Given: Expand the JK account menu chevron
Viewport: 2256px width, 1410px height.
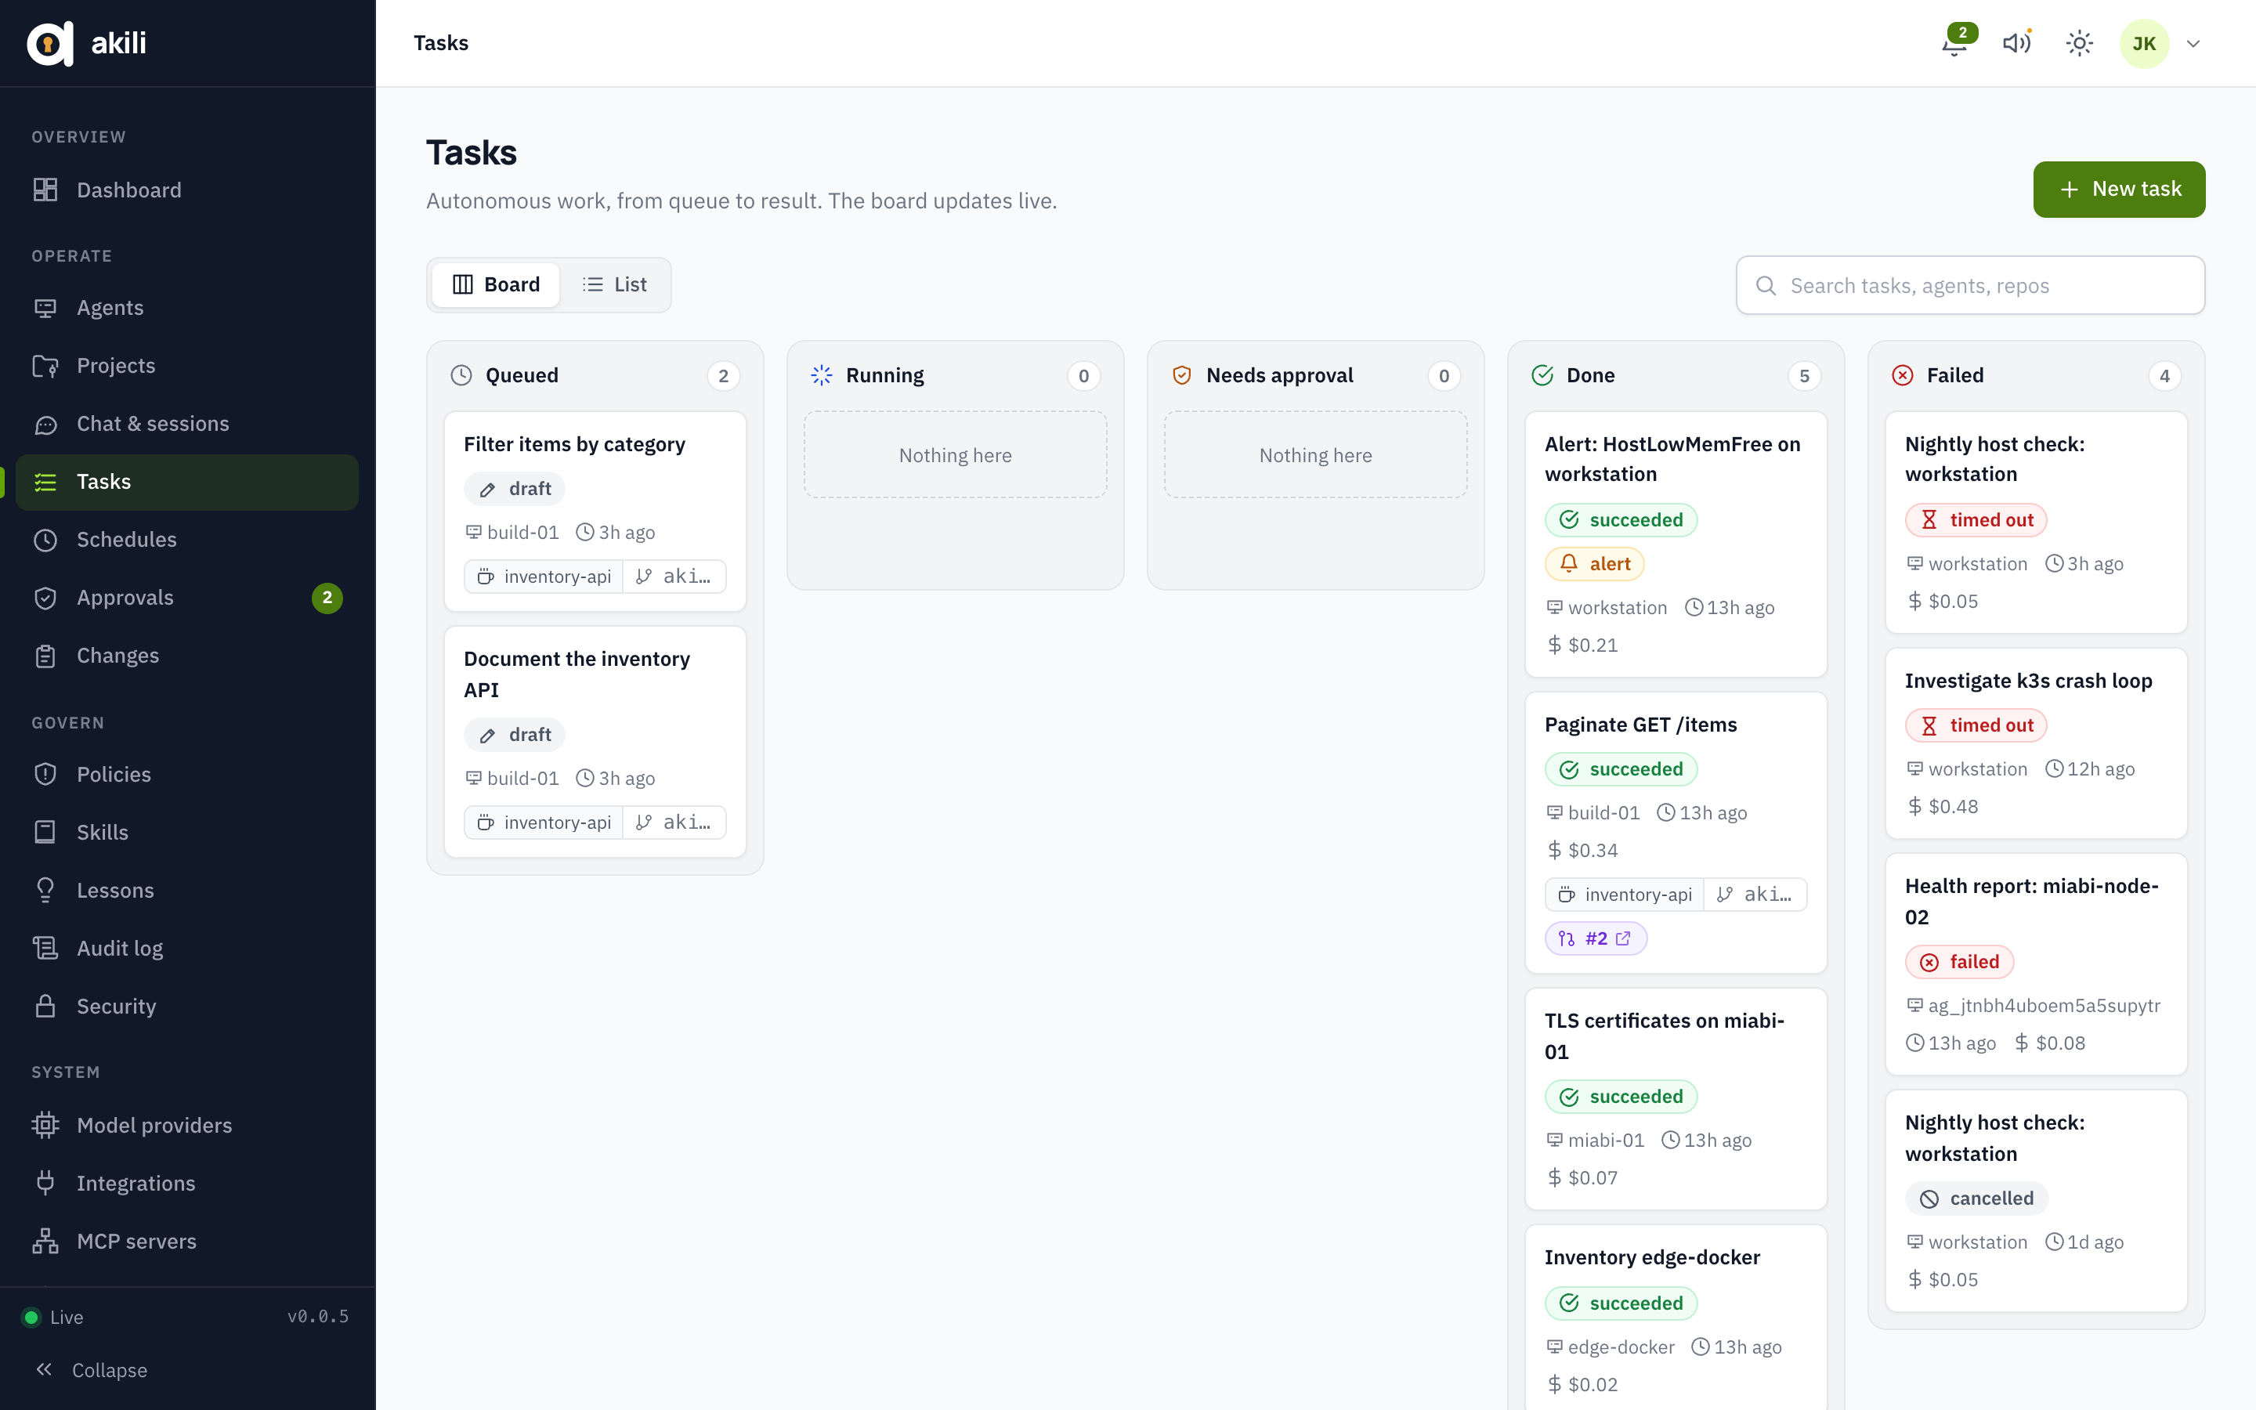Looking at the screenshot, I should pyautogui.click(x=2193, y=44).
